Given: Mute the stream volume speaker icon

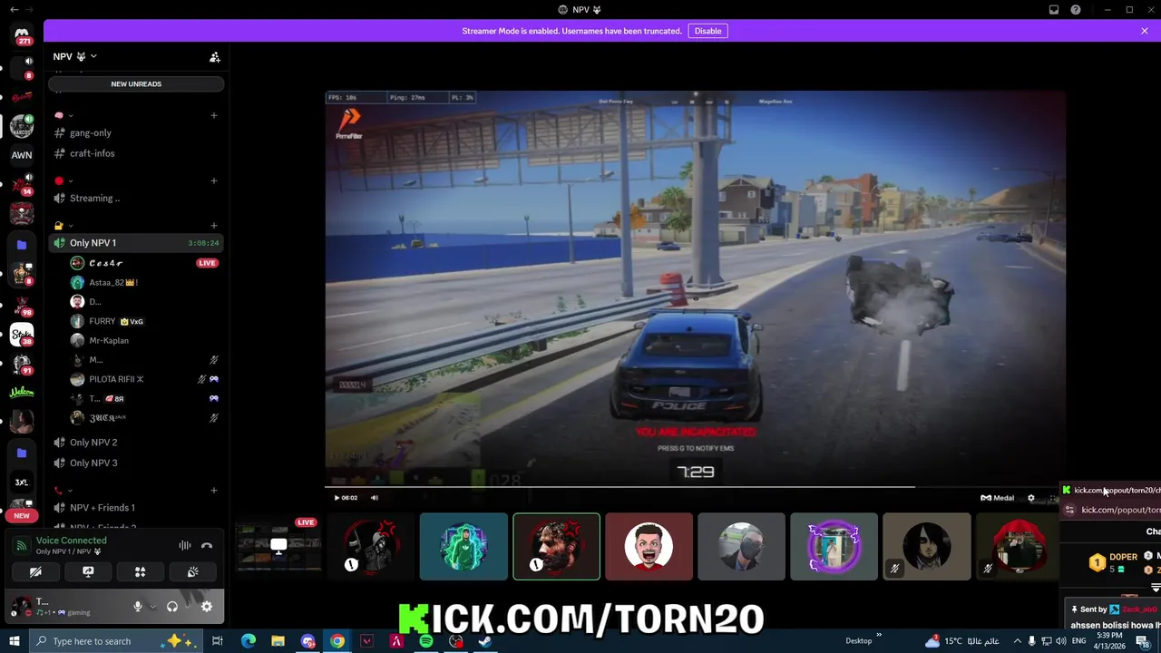Looking at the screenshot, I should [x=375, y=498].
